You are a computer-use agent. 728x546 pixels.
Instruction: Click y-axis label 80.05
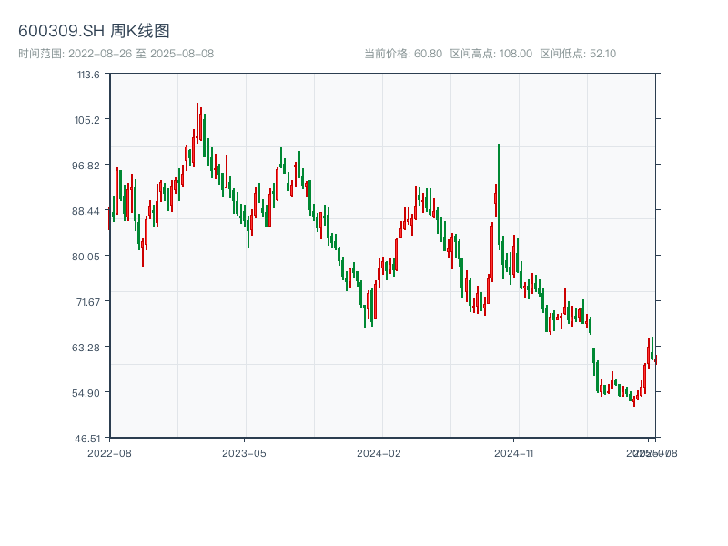(x=86, y=257)
